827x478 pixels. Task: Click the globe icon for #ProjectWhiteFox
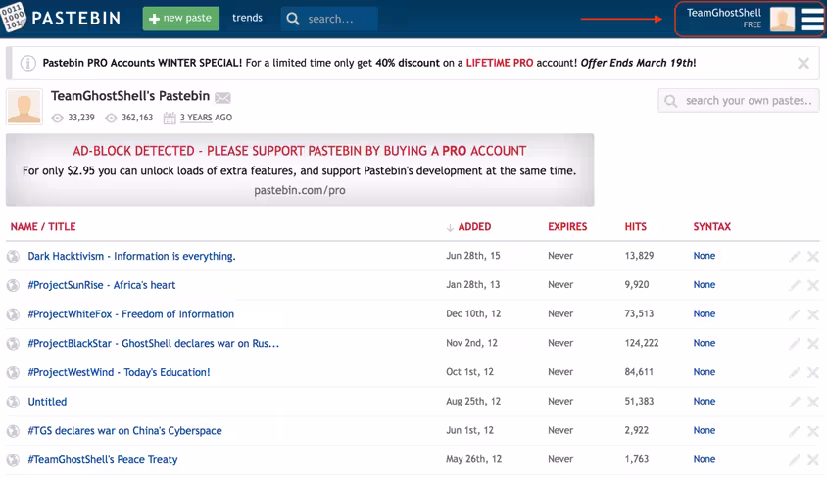click(13, 314)
